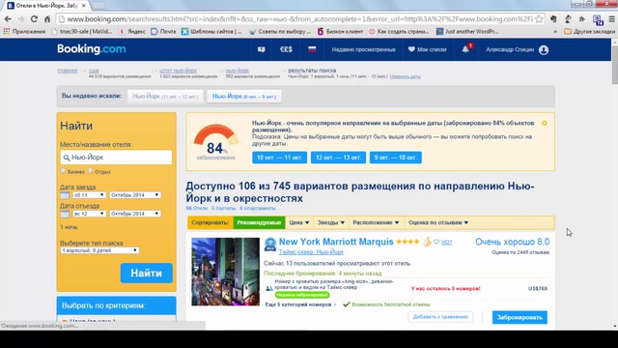Click the destination input field Нью-Йорк

point(116,158)
